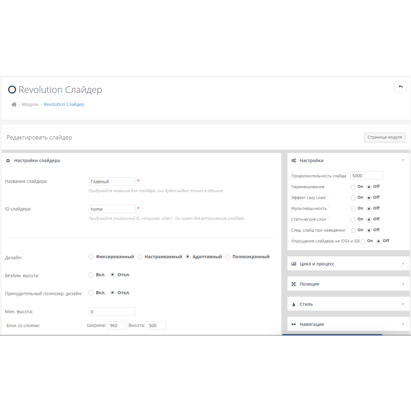
Task: Click the chart icon next to Цикл и процесс
Action: pyautogui.click(x=294, y=263)
